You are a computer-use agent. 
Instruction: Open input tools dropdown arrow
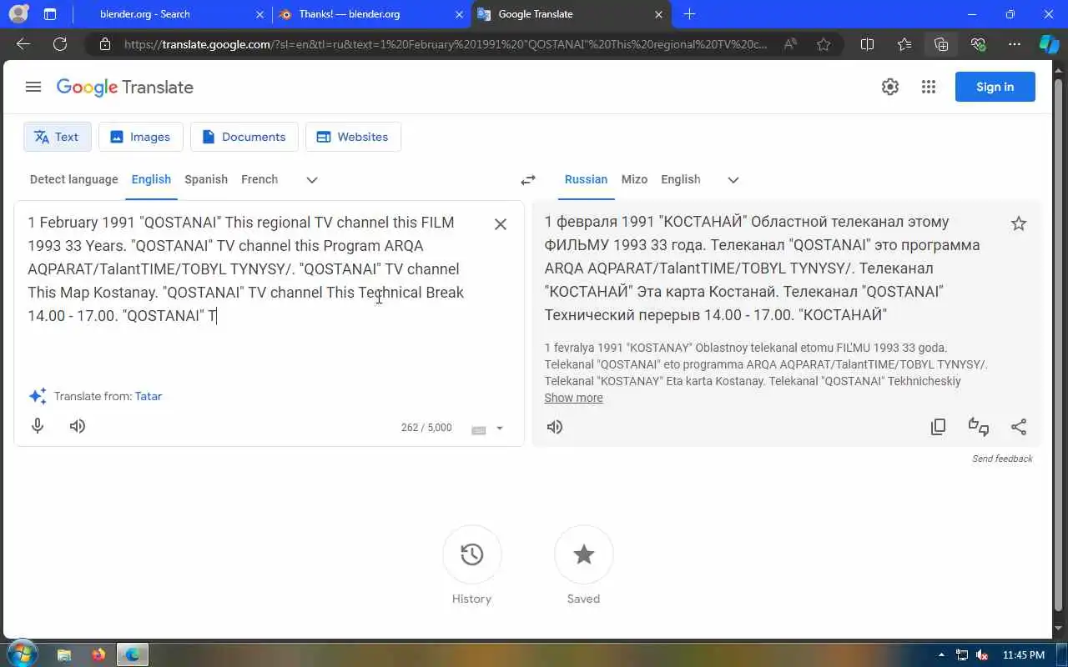click(500, 429)
